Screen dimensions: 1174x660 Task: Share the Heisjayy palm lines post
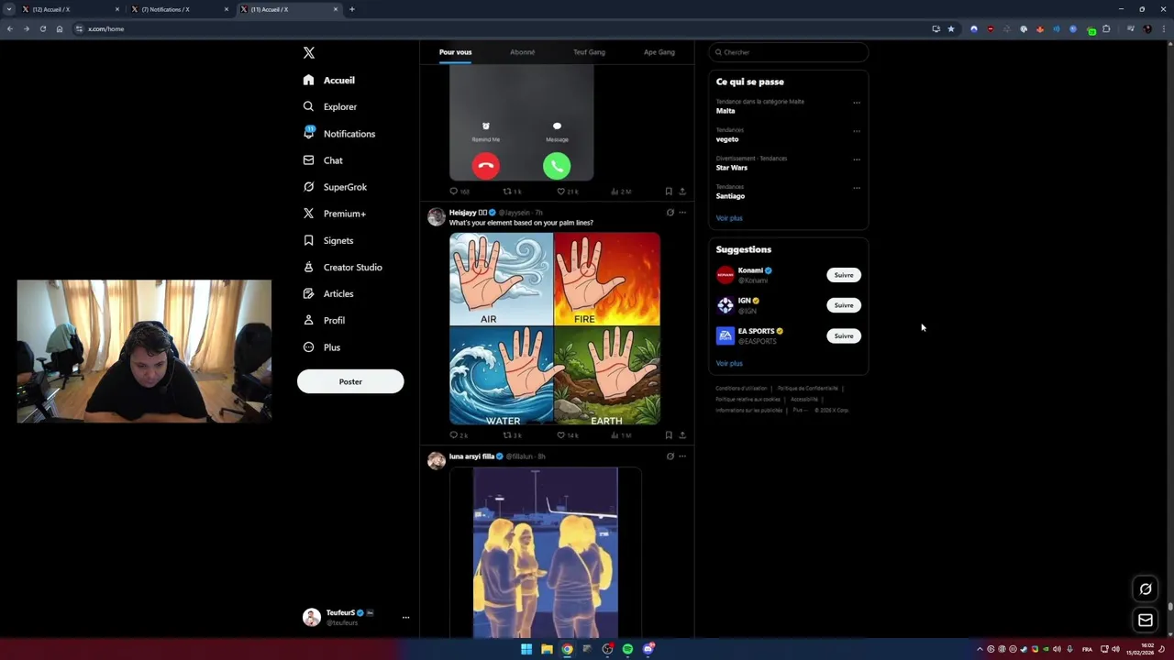click(x=682, y=435)
